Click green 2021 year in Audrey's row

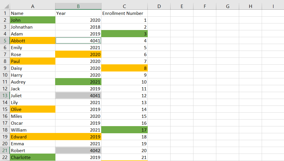pos(78,82)
